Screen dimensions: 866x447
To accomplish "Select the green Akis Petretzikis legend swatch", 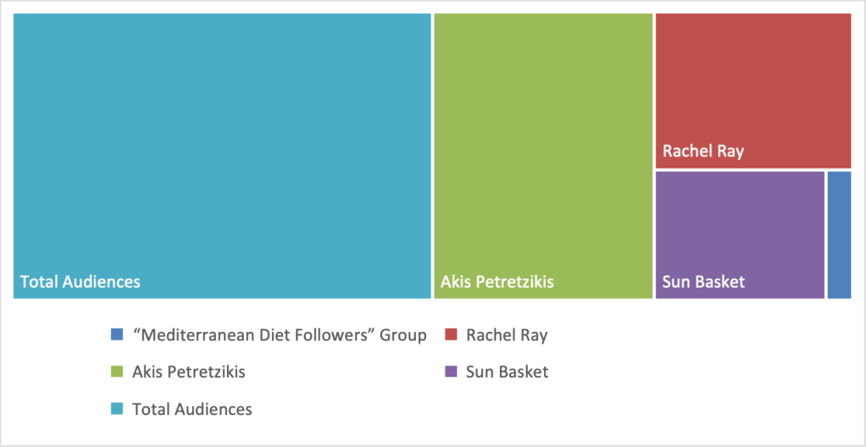I will [x=117, y=372].
